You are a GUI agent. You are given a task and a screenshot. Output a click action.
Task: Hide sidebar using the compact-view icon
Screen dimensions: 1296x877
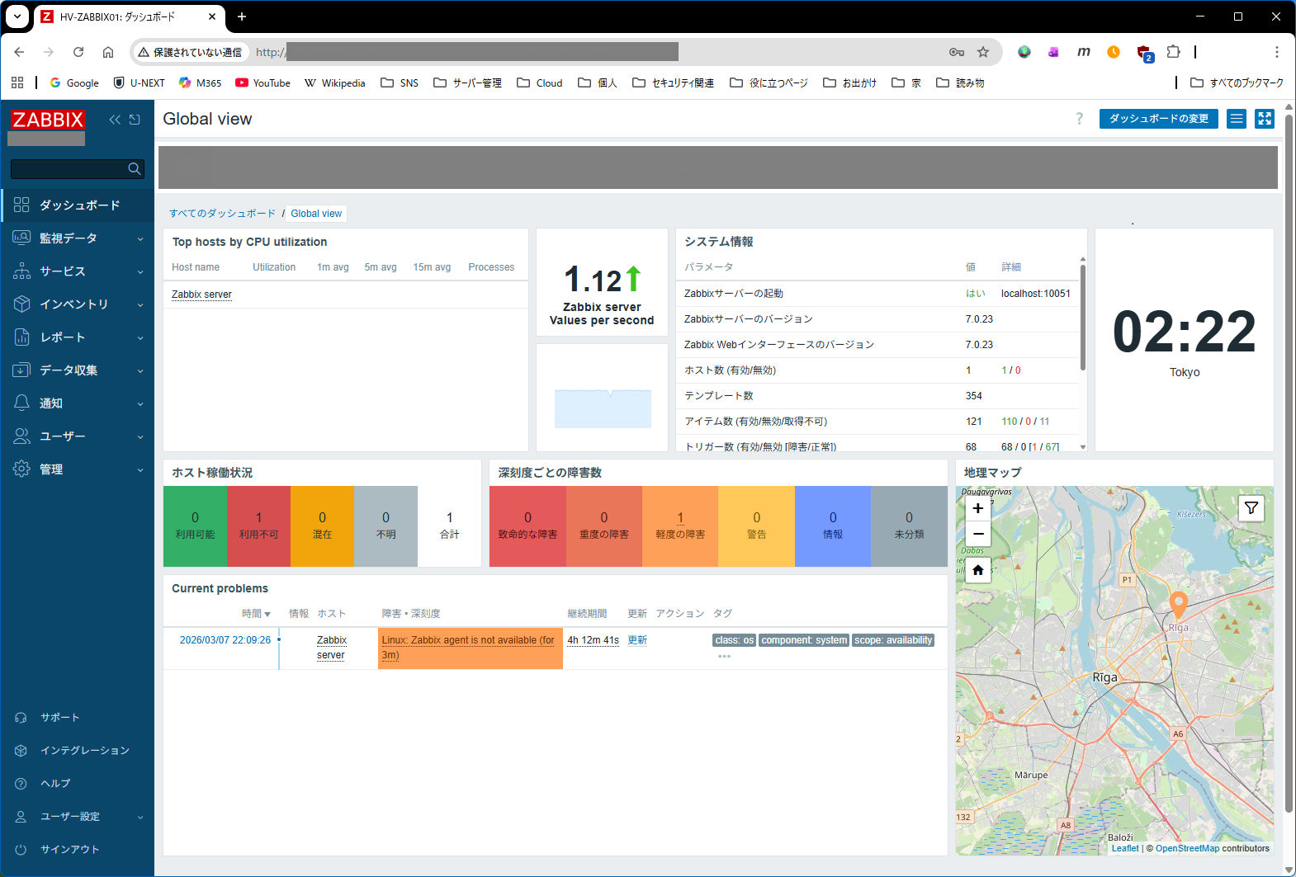click(x=135, y=120)
